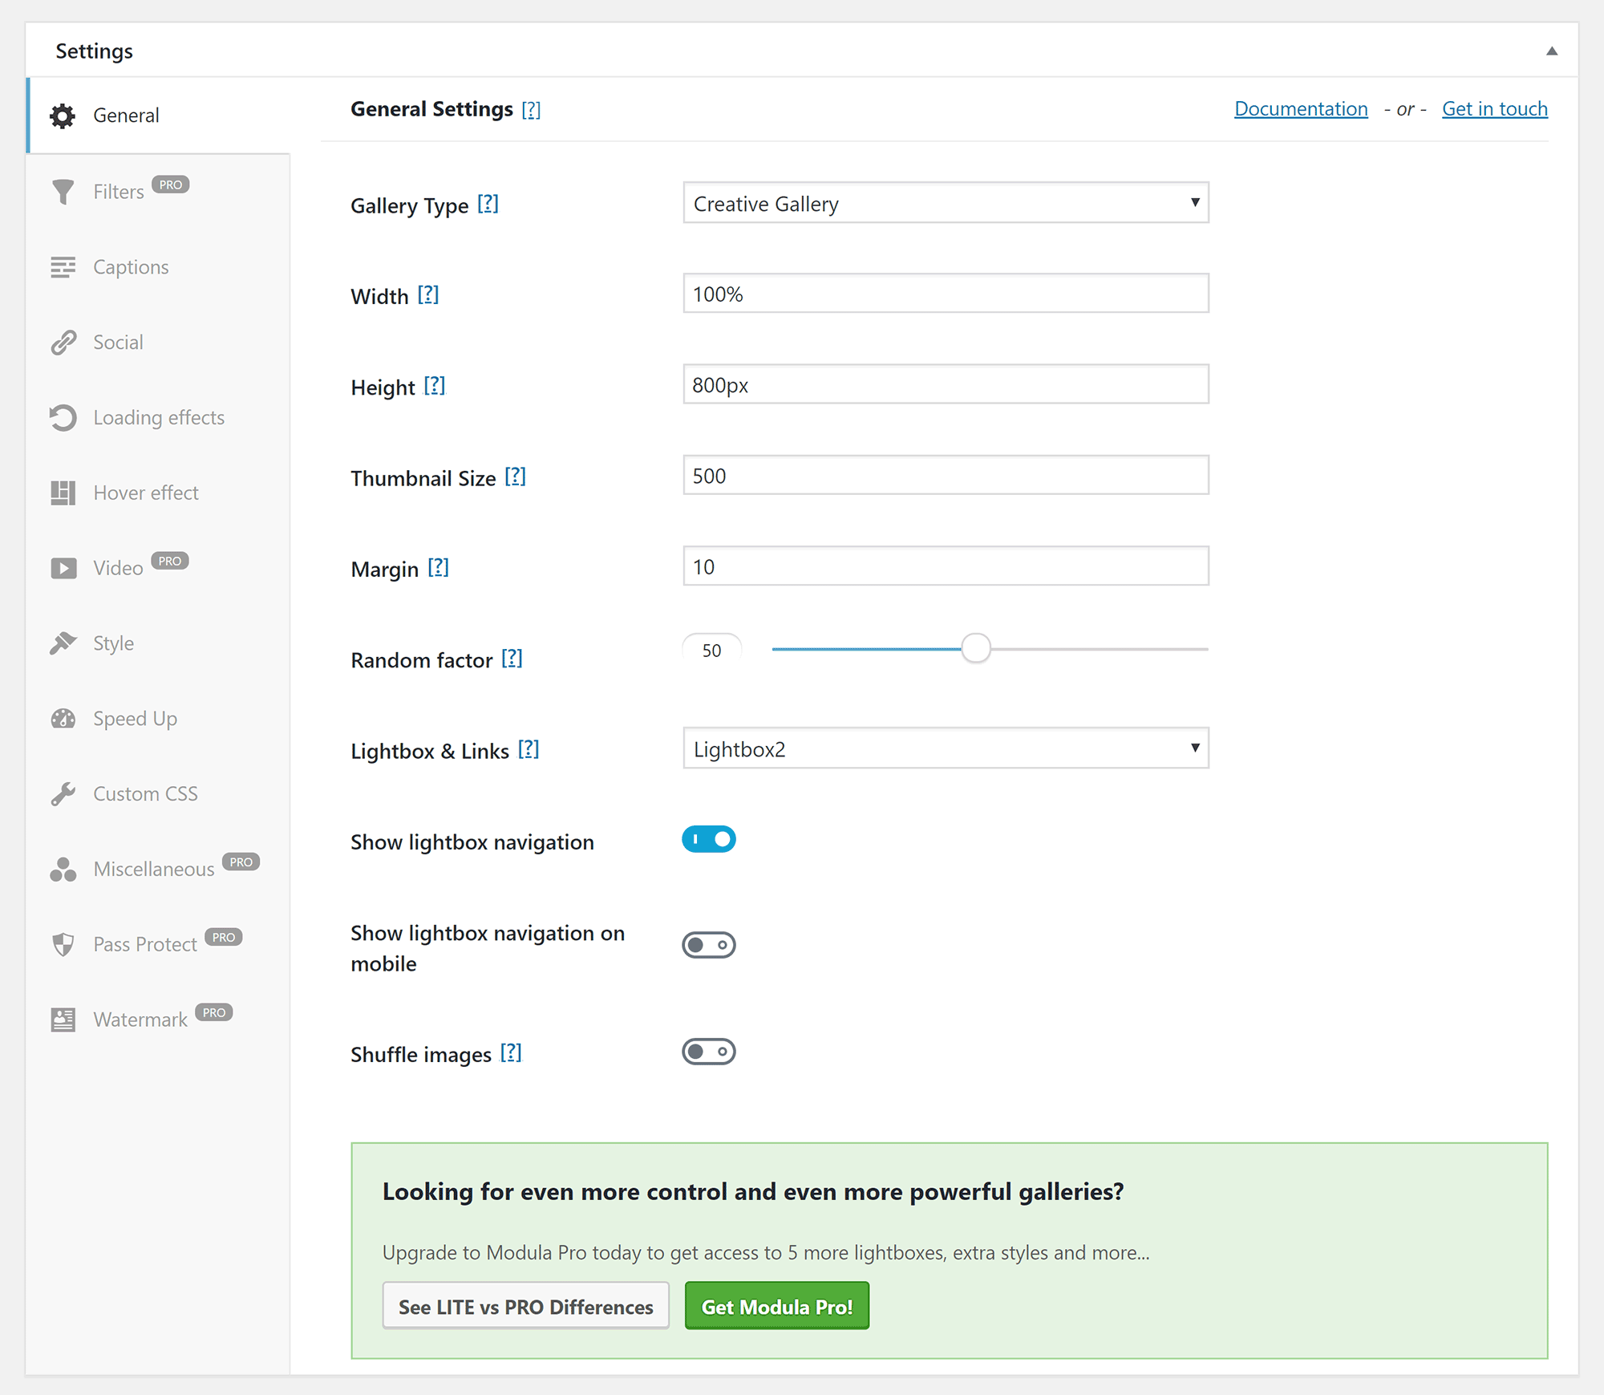Switch to the Custom CSS tab
This screenshot has height=1395, width=1604.
click(x=159, y=794)
